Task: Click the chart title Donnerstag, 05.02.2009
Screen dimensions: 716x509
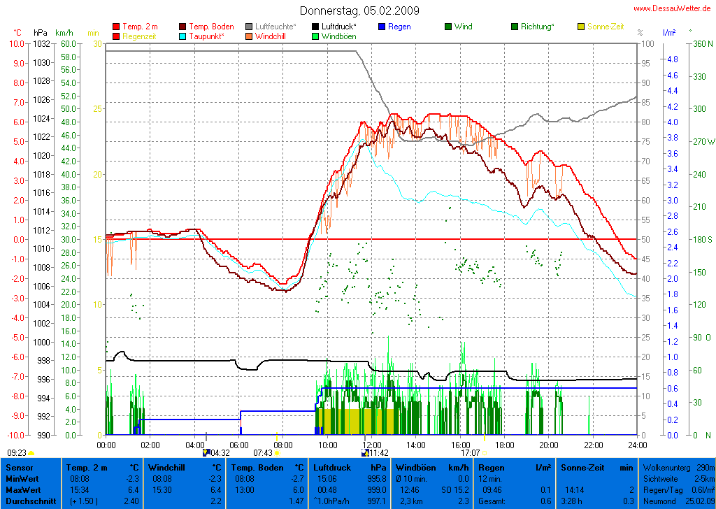Action: click(x=359, y=10)
